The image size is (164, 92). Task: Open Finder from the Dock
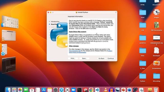[x=8, y=90]
